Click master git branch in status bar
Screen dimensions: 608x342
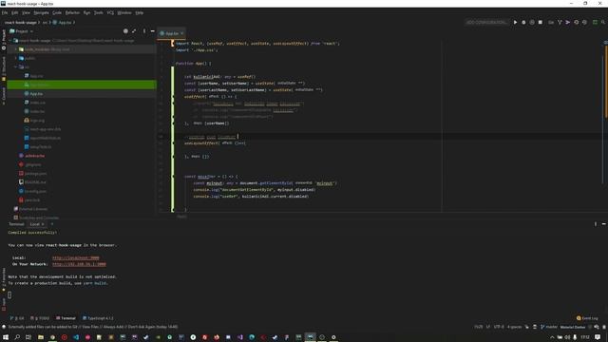549,327
